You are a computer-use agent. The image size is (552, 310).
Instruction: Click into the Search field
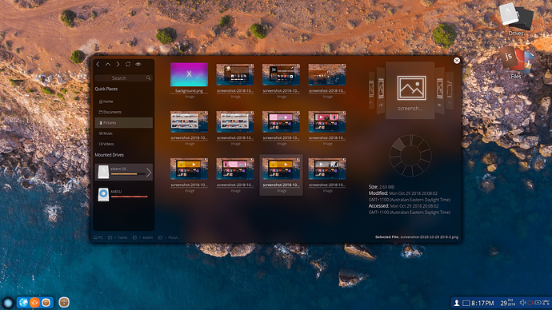click(x=123, y=77)
